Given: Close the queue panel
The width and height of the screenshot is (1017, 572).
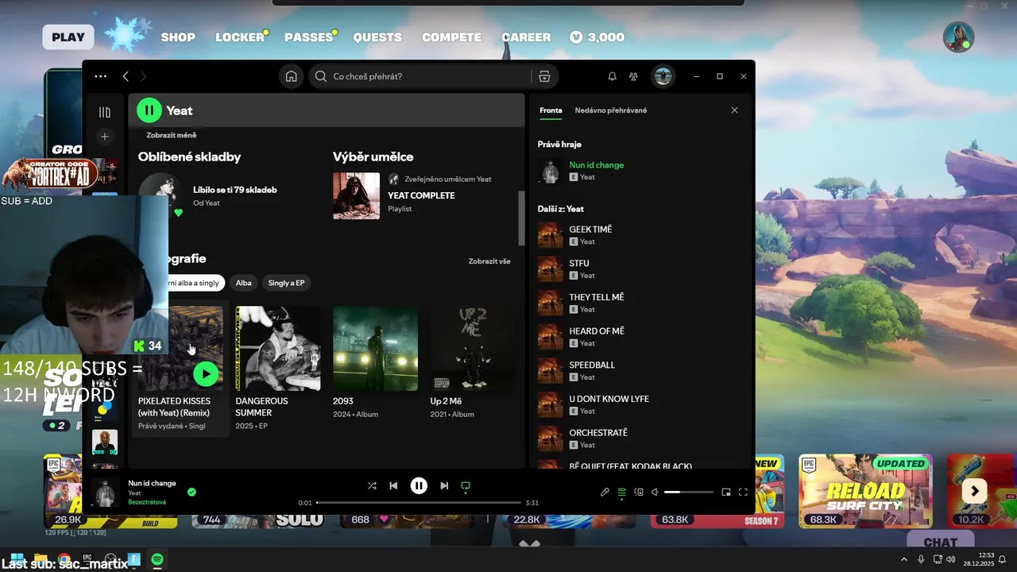Looking at the screenshot, I should pos(734,110).
